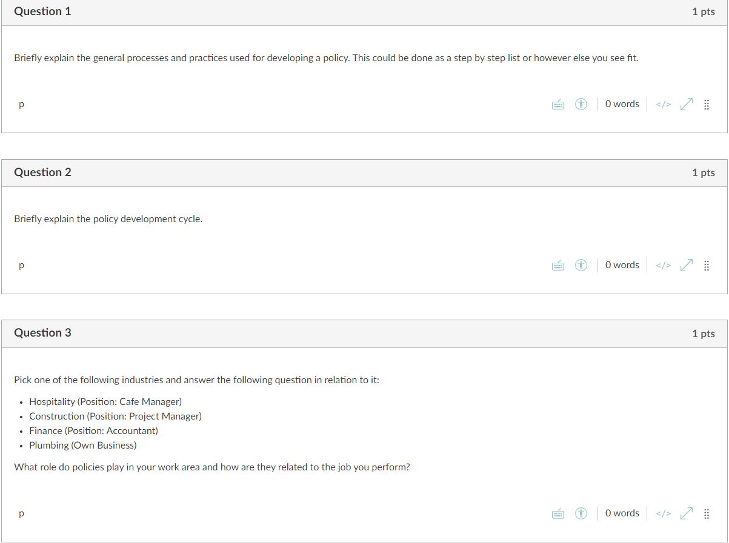Image resolution: width=729 pixels, height=543 pixels.
Task: Open word count details in Question 1 editor
Action: pyautogui.click(x=622, y=104)
